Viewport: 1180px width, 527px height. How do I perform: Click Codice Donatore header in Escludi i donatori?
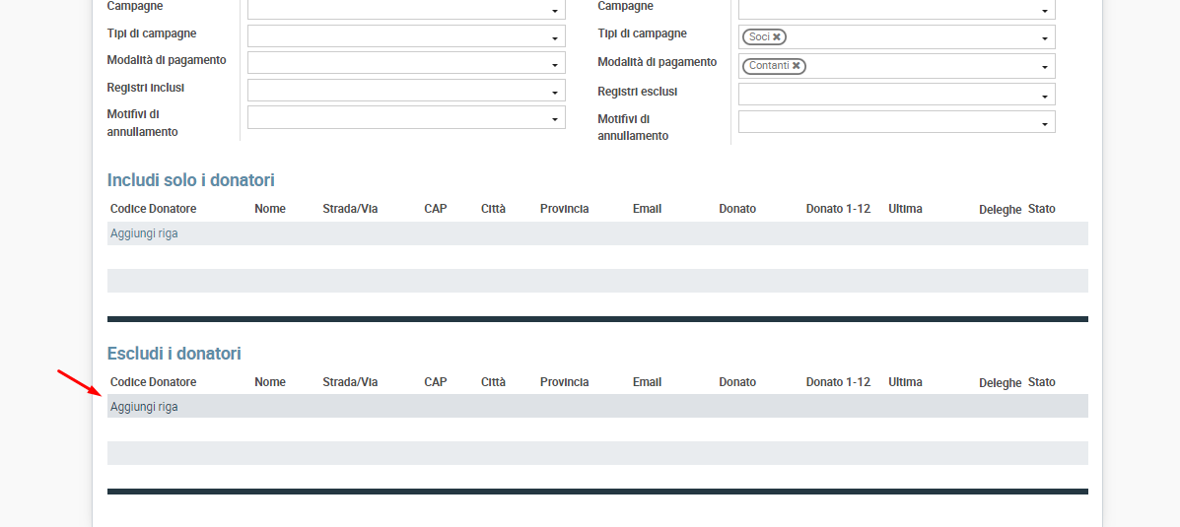[x=153, y=382]
